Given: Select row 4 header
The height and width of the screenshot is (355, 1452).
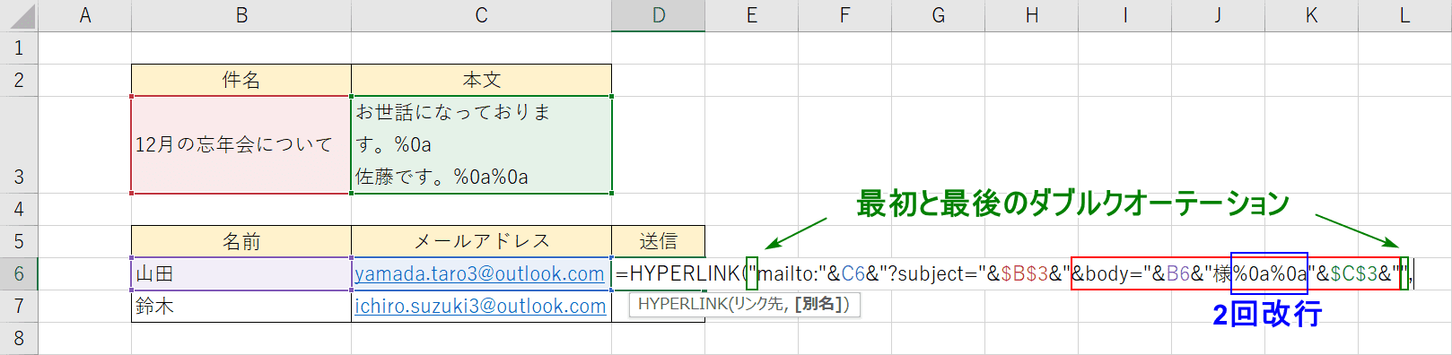Looking at the screenshot, I should coord(19,209).
